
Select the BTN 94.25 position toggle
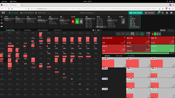click(132, 34)
